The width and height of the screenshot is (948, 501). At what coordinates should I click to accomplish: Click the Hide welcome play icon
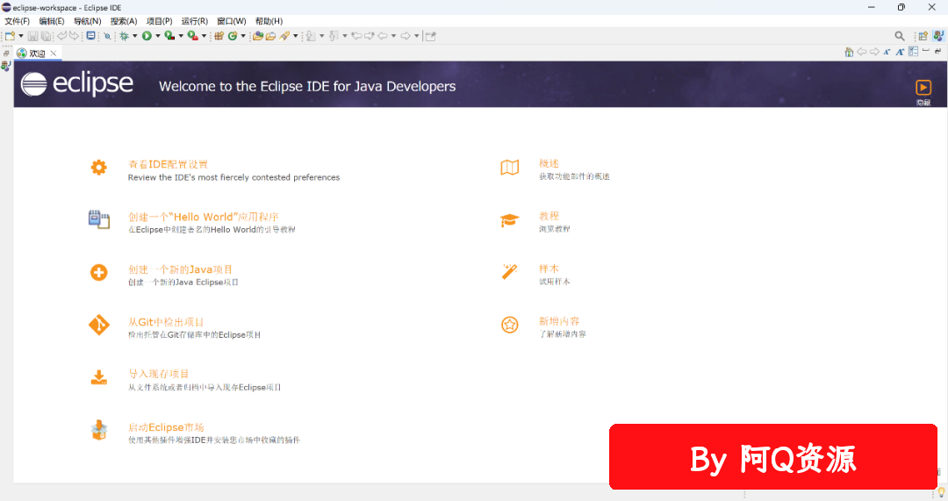[x=923, y=88]
